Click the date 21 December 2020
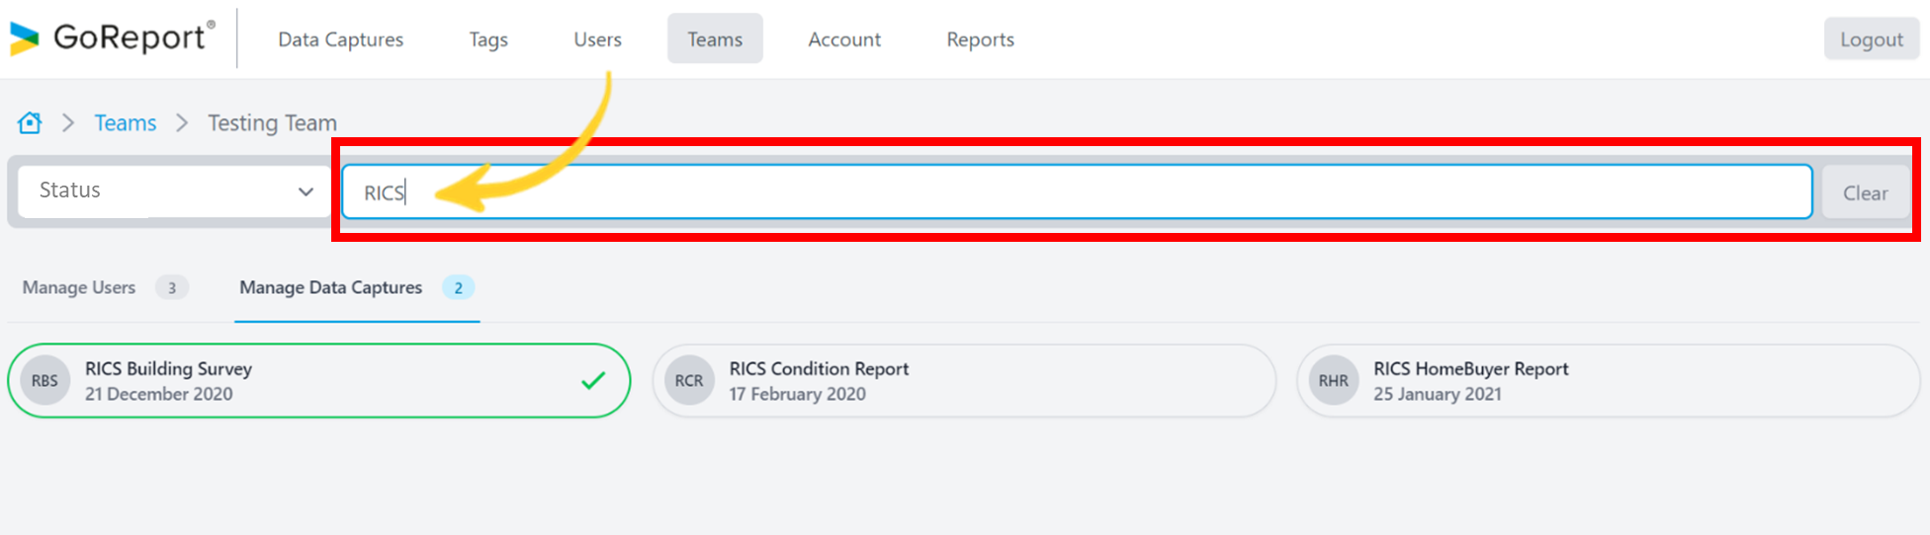Image resolution: width=1930 pixels, height=535 pixels. [159, 394]
